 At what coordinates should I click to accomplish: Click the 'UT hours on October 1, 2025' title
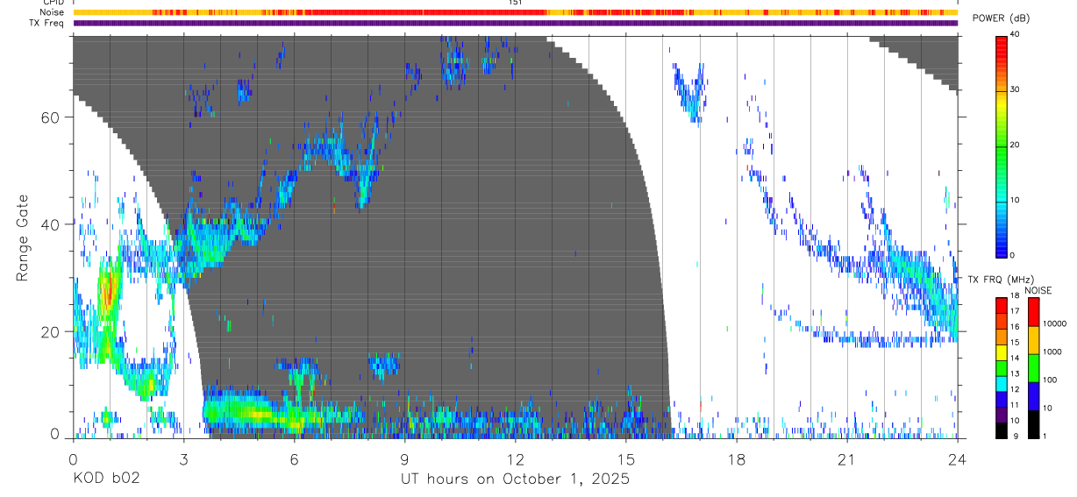[x=515, y=479]
